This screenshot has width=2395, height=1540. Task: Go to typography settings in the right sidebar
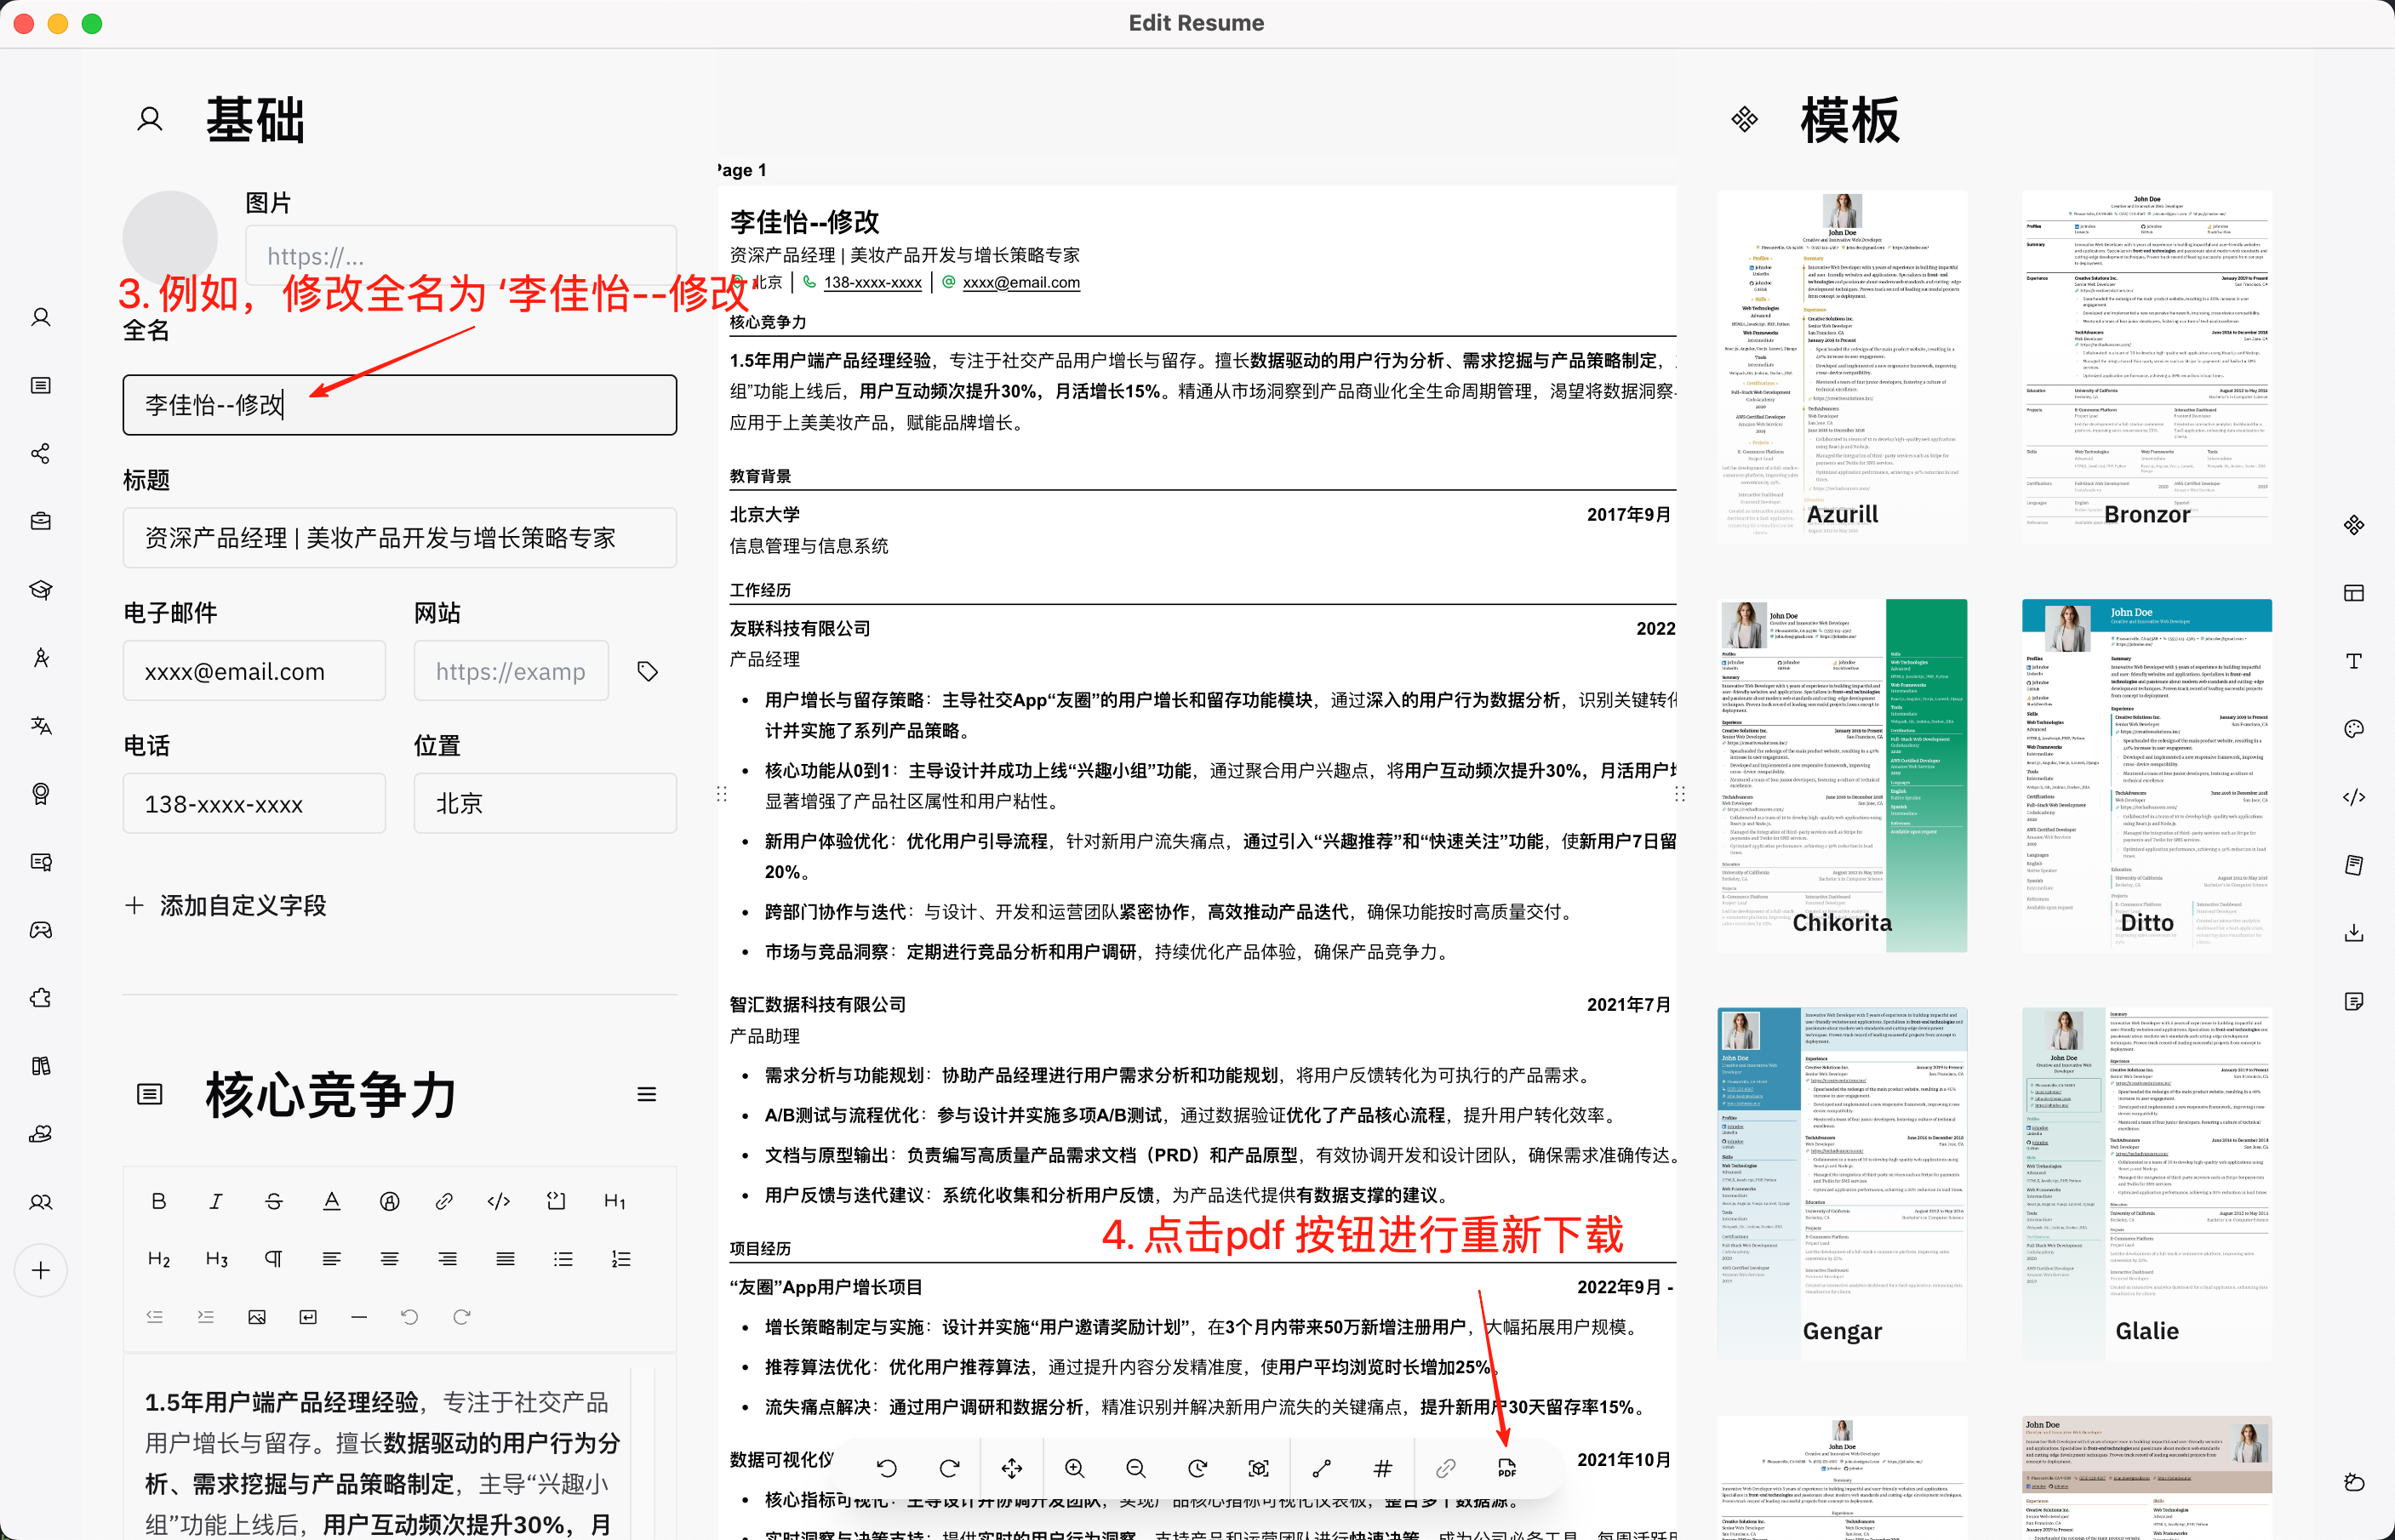click(2354, 661)
